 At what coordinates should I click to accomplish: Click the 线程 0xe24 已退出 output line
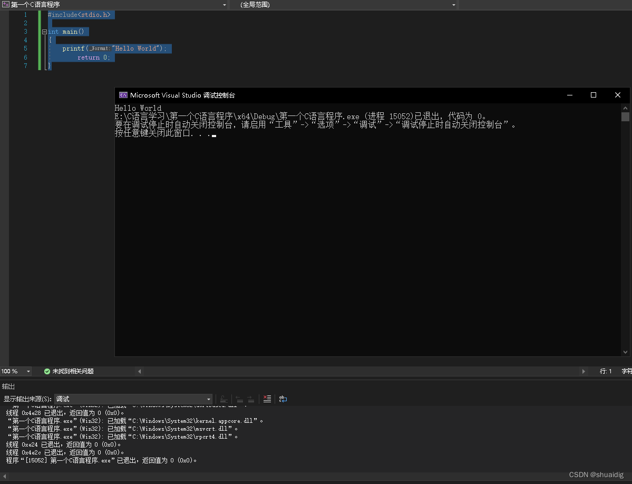coord(63,444)
